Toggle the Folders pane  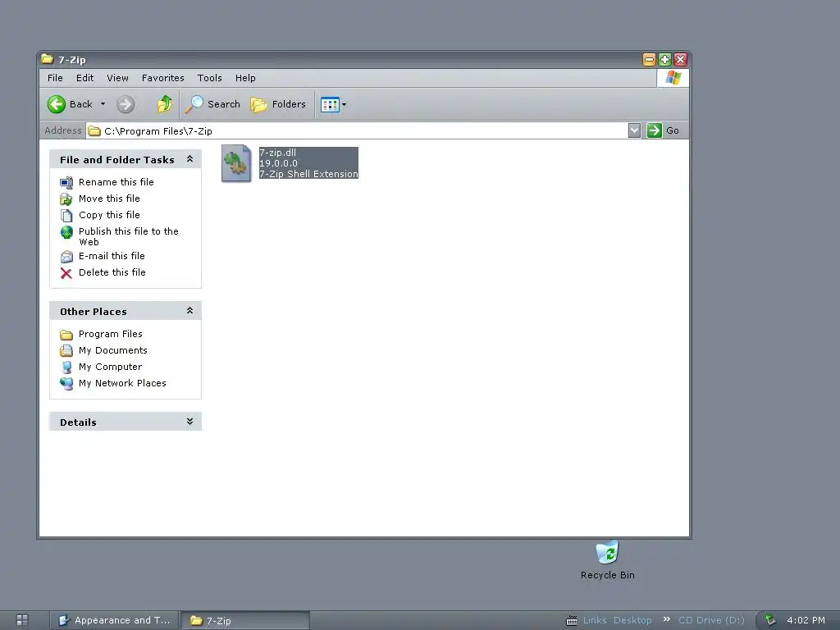coord(278,104)
